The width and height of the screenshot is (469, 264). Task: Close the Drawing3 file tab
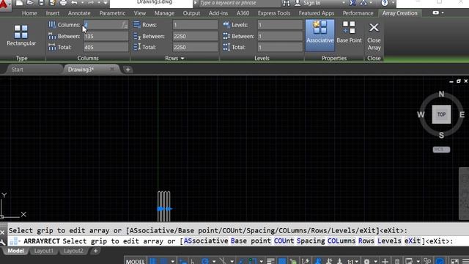(x=112, y=69)
